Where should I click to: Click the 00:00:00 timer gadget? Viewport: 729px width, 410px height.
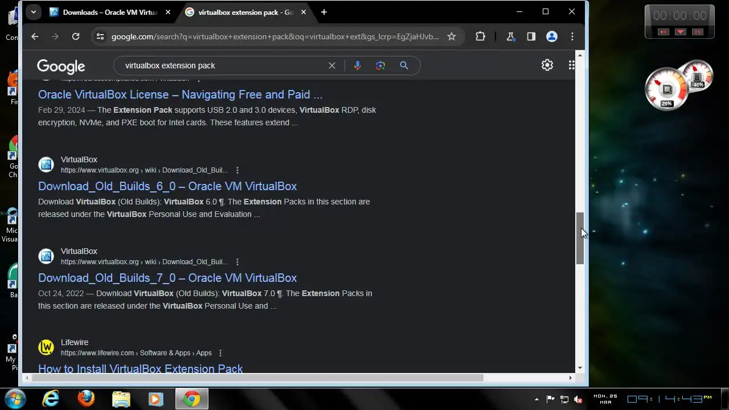pos(679,22)
